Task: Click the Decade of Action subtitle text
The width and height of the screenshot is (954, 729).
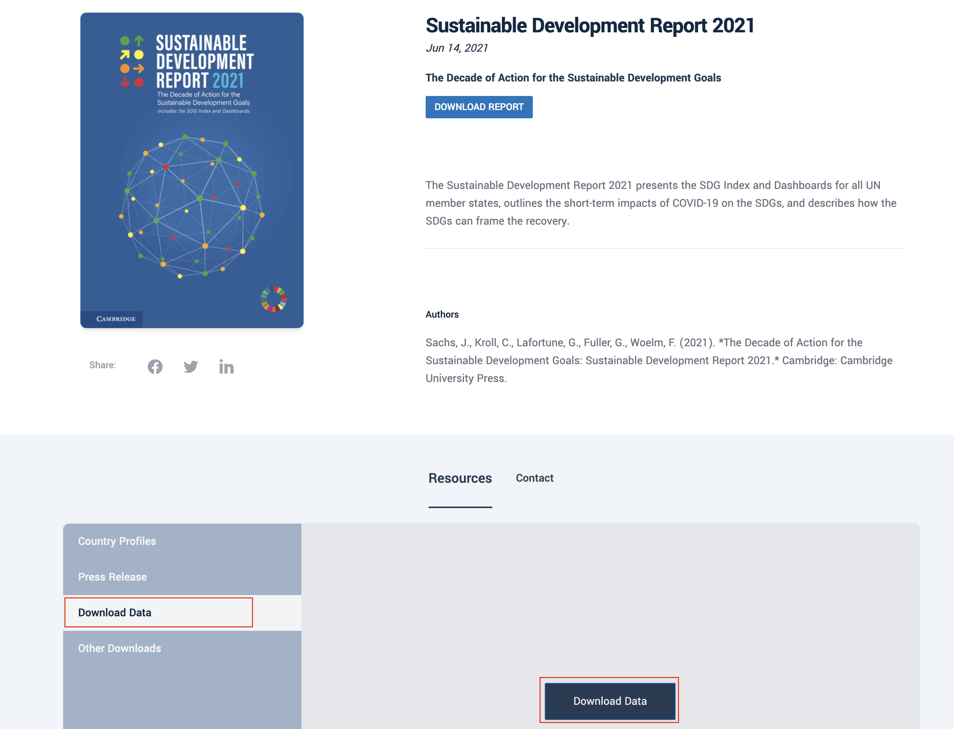Action: (x=573, y=78)
